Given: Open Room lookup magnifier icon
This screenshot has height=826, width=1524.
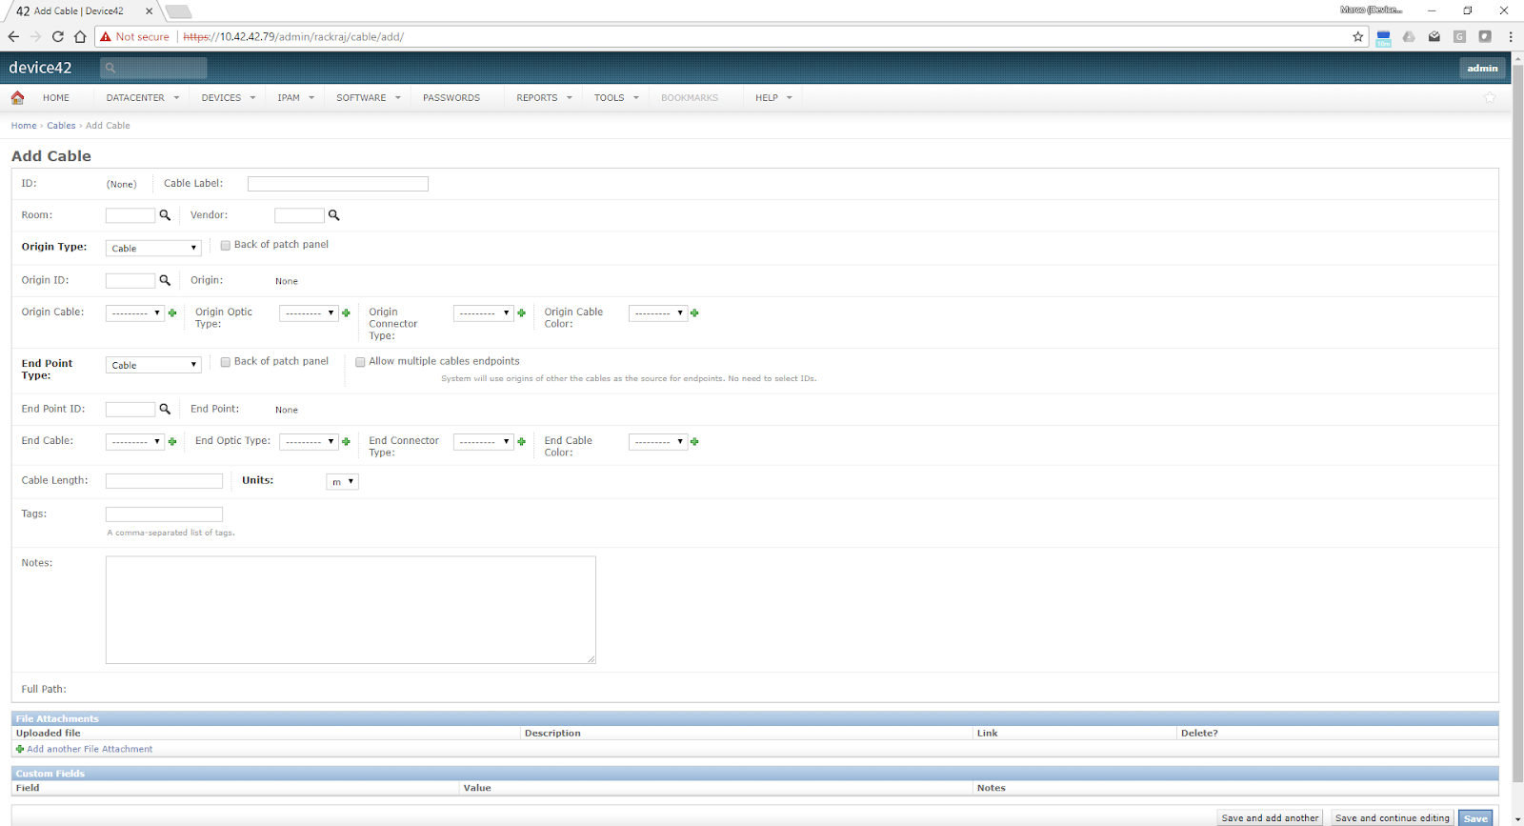Looking at the screenshot, I should coord(165,215).
